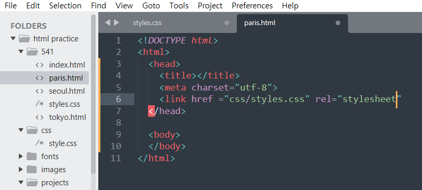The height and width of the screenshot is (190, 422).
Task: Click line number 11 in gutter
Action: (116, 158)
